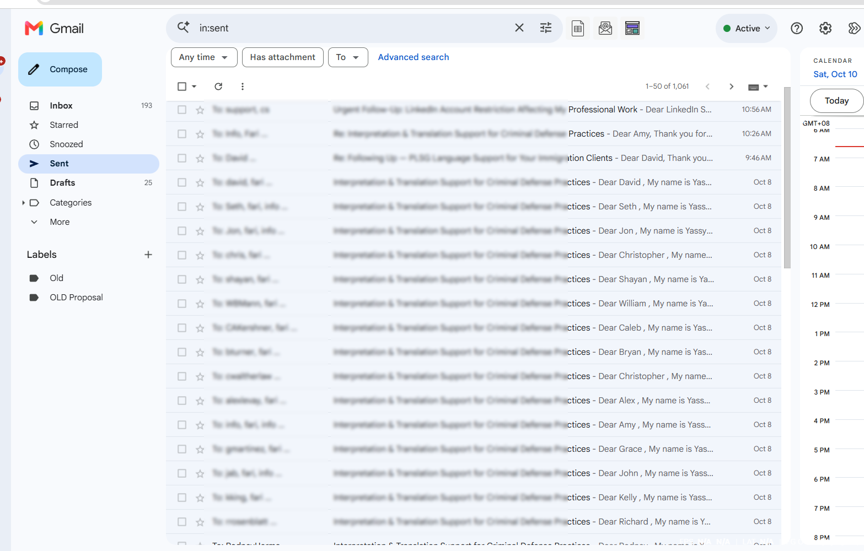The width and height of the screenshot is (864, 551).
Task: Open Advanced search link
Action: coord(414,57)
